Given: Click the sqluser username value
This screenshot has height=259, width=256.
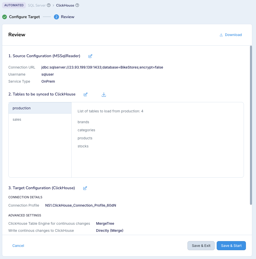Looking at the screenshot, I should [x=48, y=75].
